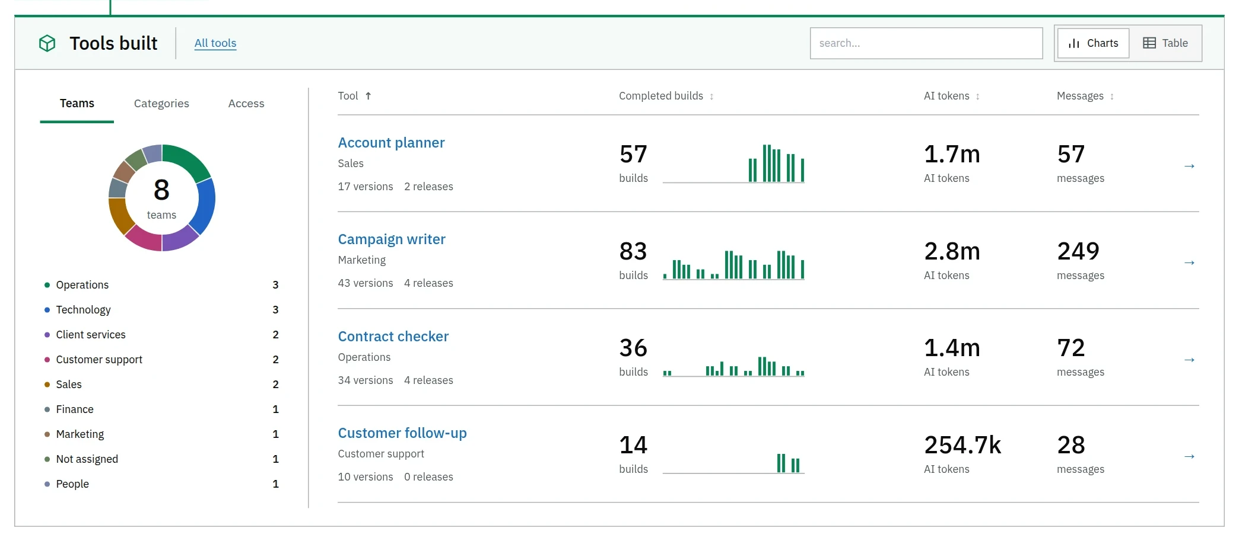The width and height of the screenshot is (1239, 541).
Task: Follow the All tools link
Action: pos(215,43)
